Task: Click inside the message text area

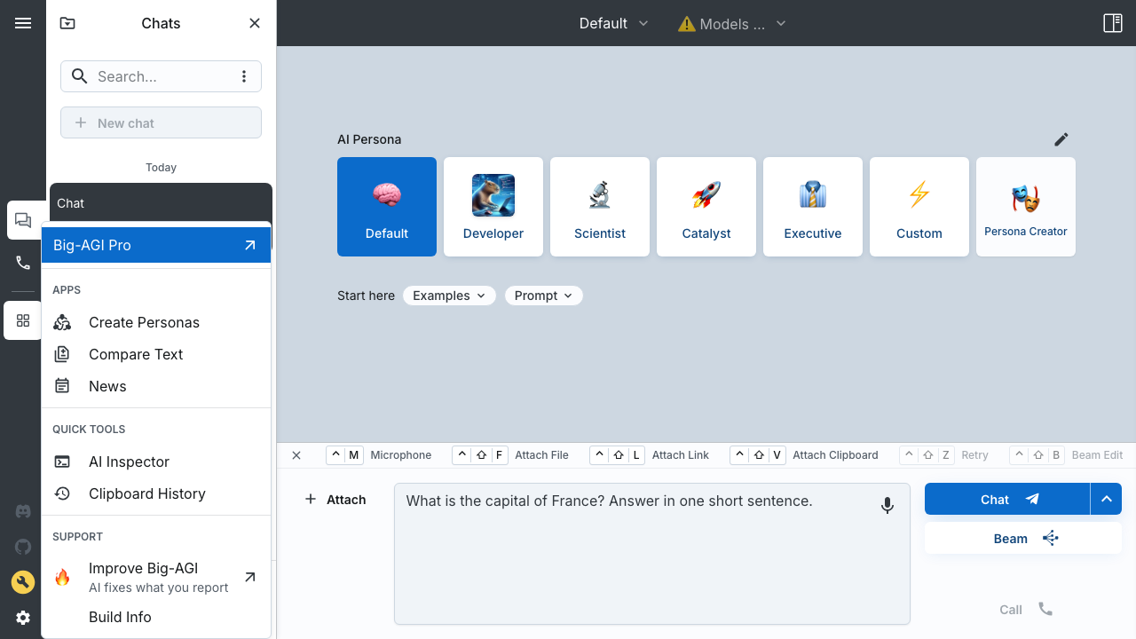Action: 652,554
